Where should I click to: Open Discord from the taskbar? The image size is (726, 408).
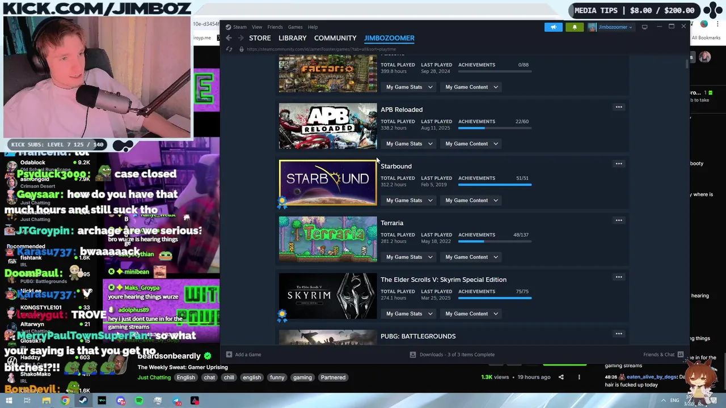(x=121, y=401)
